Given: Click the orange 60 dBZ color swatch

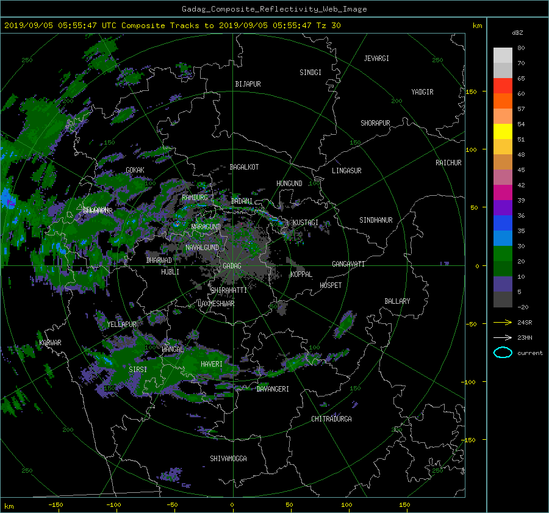Looking at the screenshot, I should (x=503, y=101).
